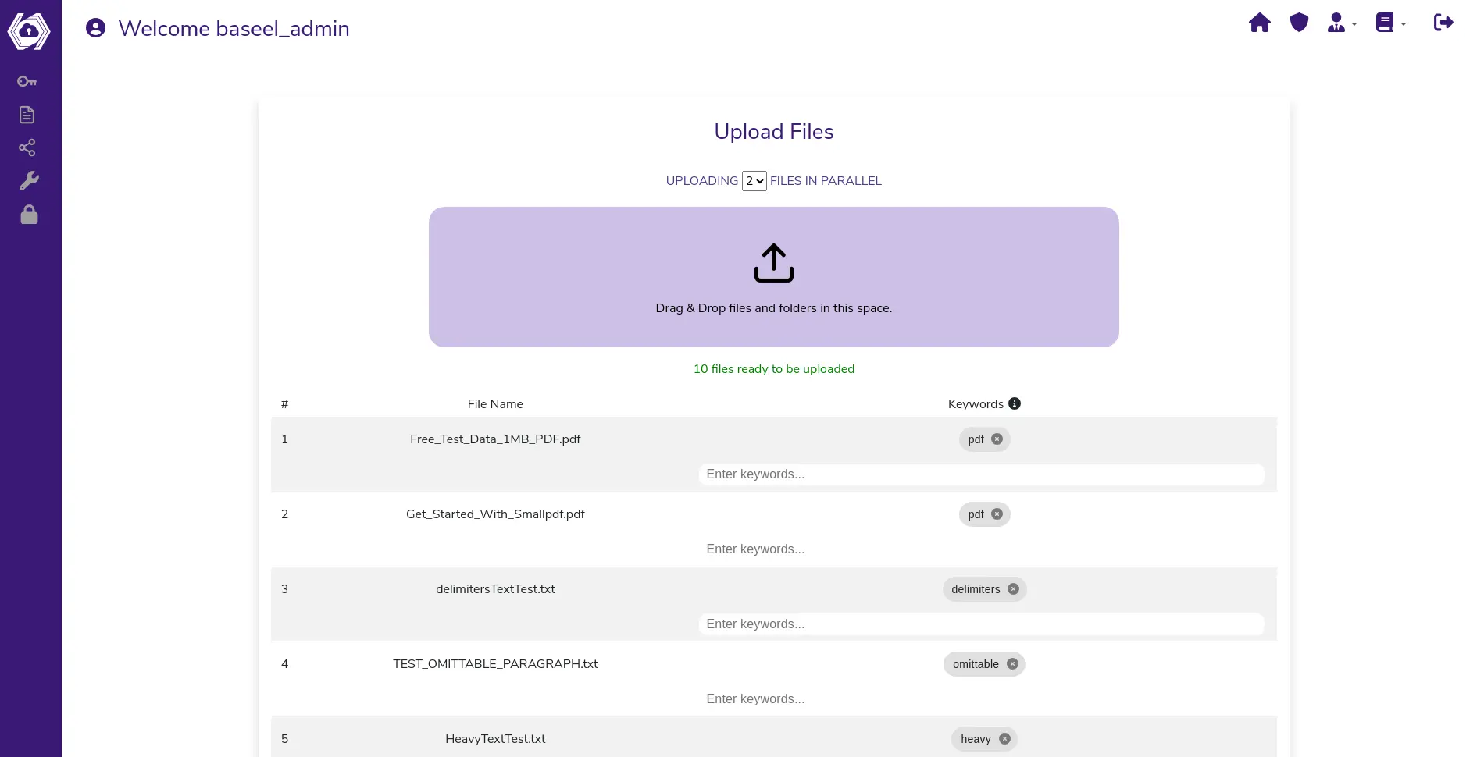This screenshot has height=757, width=1484.
Task: Click the cloud logo at top left
Action: pyautogui.click(x=29, y=31)
